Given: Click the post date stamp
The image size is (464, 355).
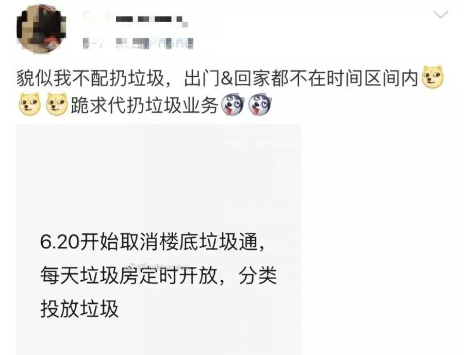Looking at the screenshot, I should (94, 43).
